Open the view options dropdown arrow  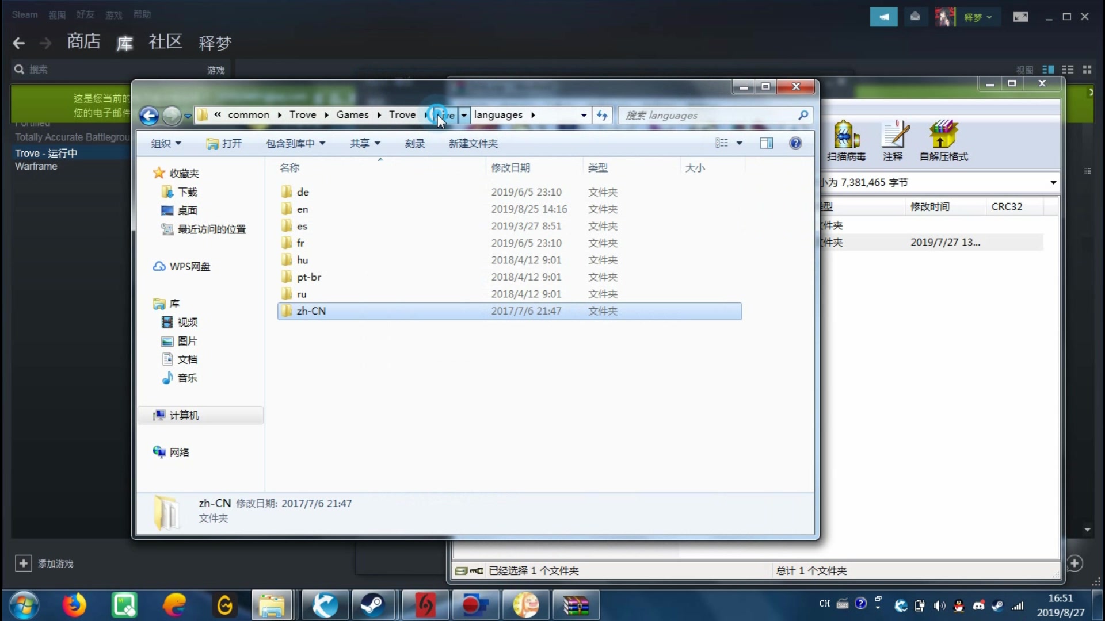click(740, 143)
